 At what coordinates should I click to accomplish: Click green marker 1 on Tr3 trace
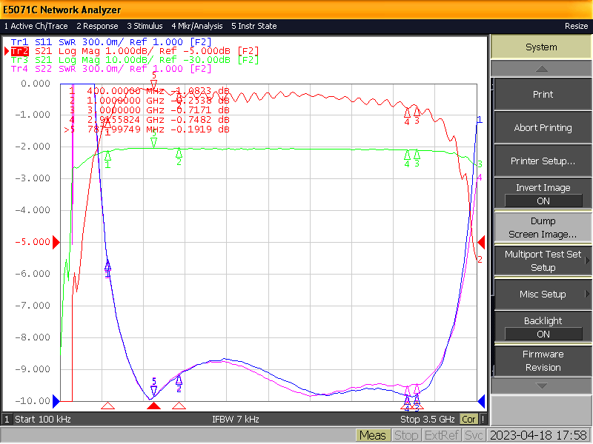click(107, 159)
